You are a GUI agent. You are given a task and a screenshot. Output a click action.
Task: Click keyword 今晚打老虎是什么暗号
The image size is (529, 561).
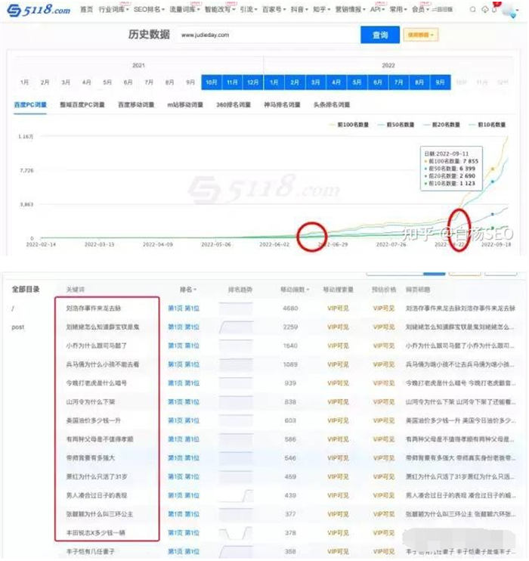coord(96,383)
